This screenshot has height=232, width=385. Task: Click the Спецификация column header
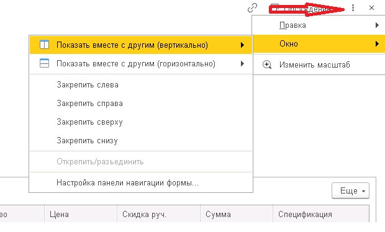(321, 214)
